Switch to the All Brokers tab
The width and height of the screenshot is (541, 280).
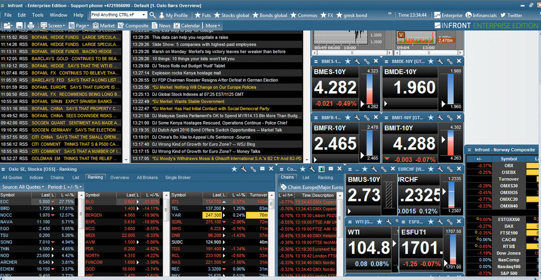(x=147, y=178)
